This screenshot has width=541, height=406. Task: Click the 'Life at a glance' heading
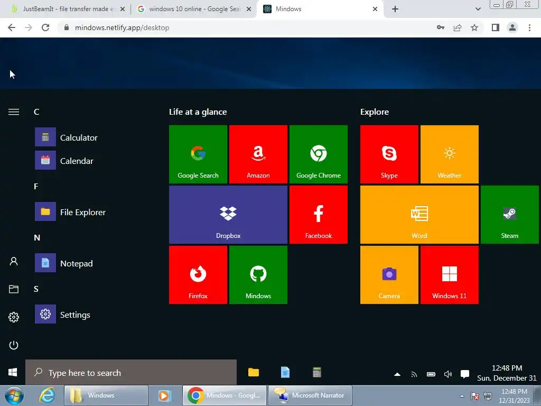[x=198, y=112]
